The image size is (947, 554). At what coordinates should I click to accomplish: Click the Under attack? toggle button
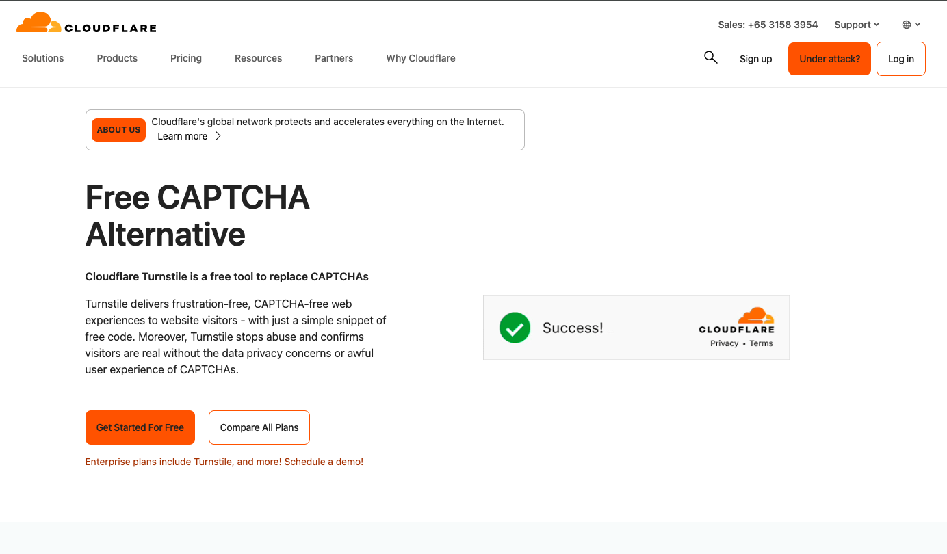tap(829, 58)
